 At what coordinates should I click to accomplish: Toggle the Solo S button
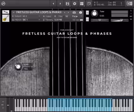pyautogui.click(x=87, y=13)
